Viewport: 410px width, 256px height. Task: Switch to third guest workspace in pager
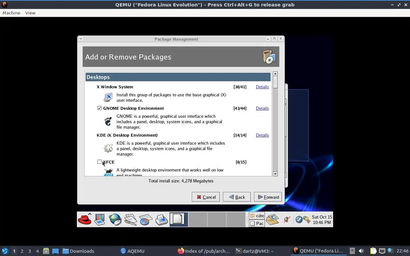pyautogui.click(x=217, y=220)
